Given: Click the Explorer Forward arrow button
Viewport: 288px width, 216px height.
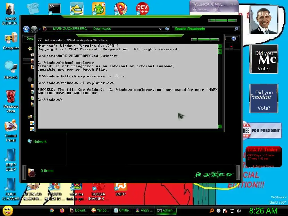Looking at the screenshot, I should (34, 29).
